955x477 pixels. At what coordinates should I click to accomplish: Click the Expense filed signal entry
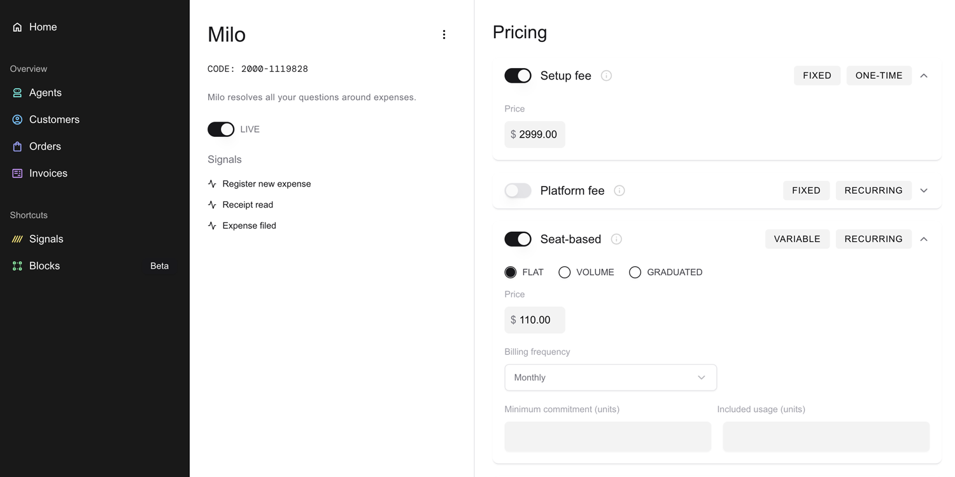[249, 225]
